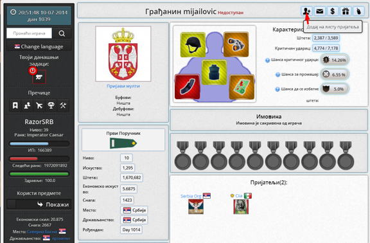Open donate money dollar icon
This screenshot has width=370, height=243.
coord(333,11)
